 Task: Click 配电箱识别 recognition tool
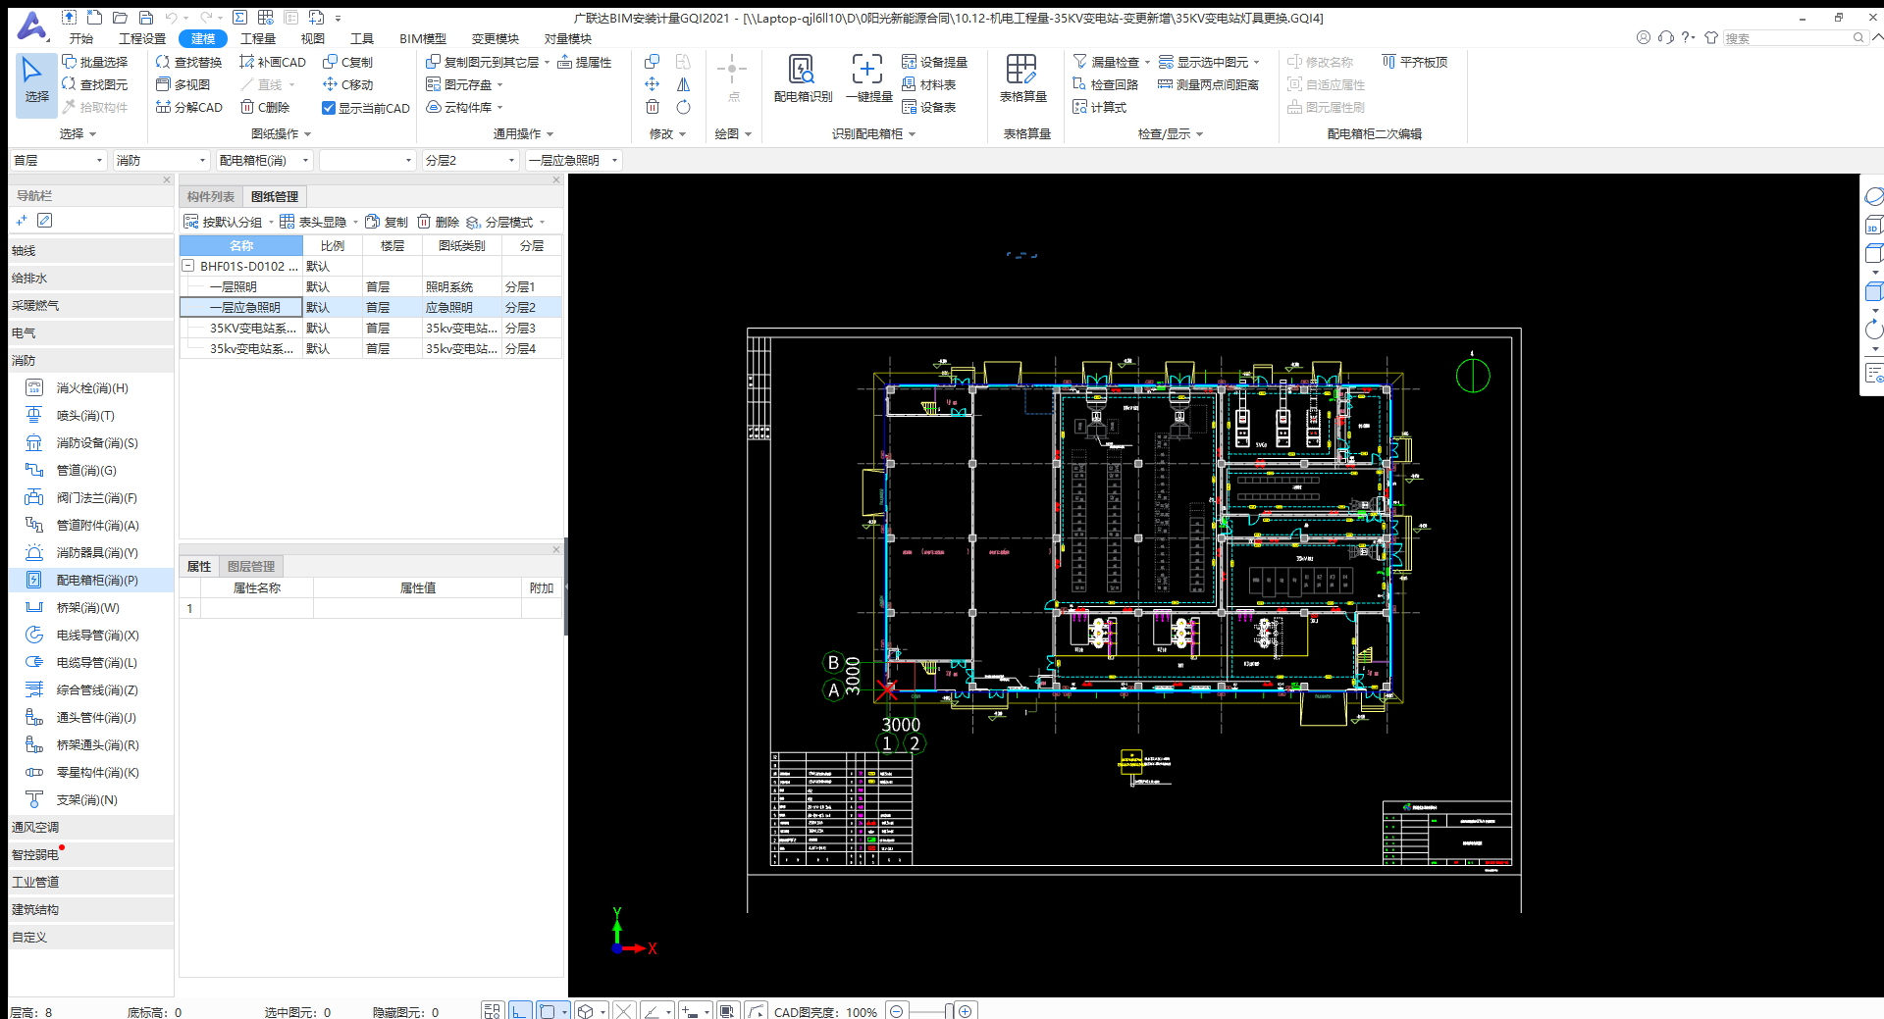(x=803, y=78)
